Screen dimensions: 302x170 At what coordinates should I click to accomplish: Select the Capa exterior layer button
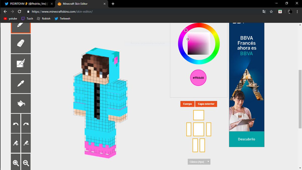coord(206,104)
